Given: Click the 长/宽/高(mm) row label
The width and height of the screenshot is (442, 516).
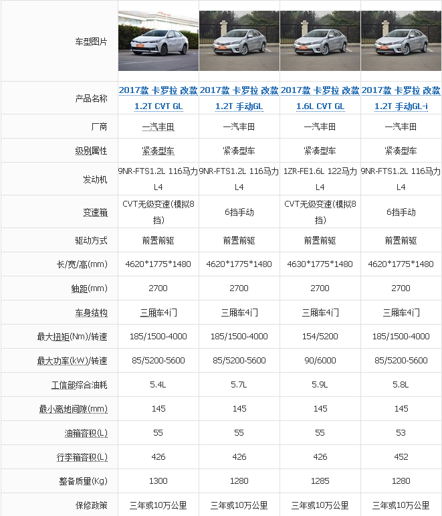Looking at the screenshot, I should point(82,264).
